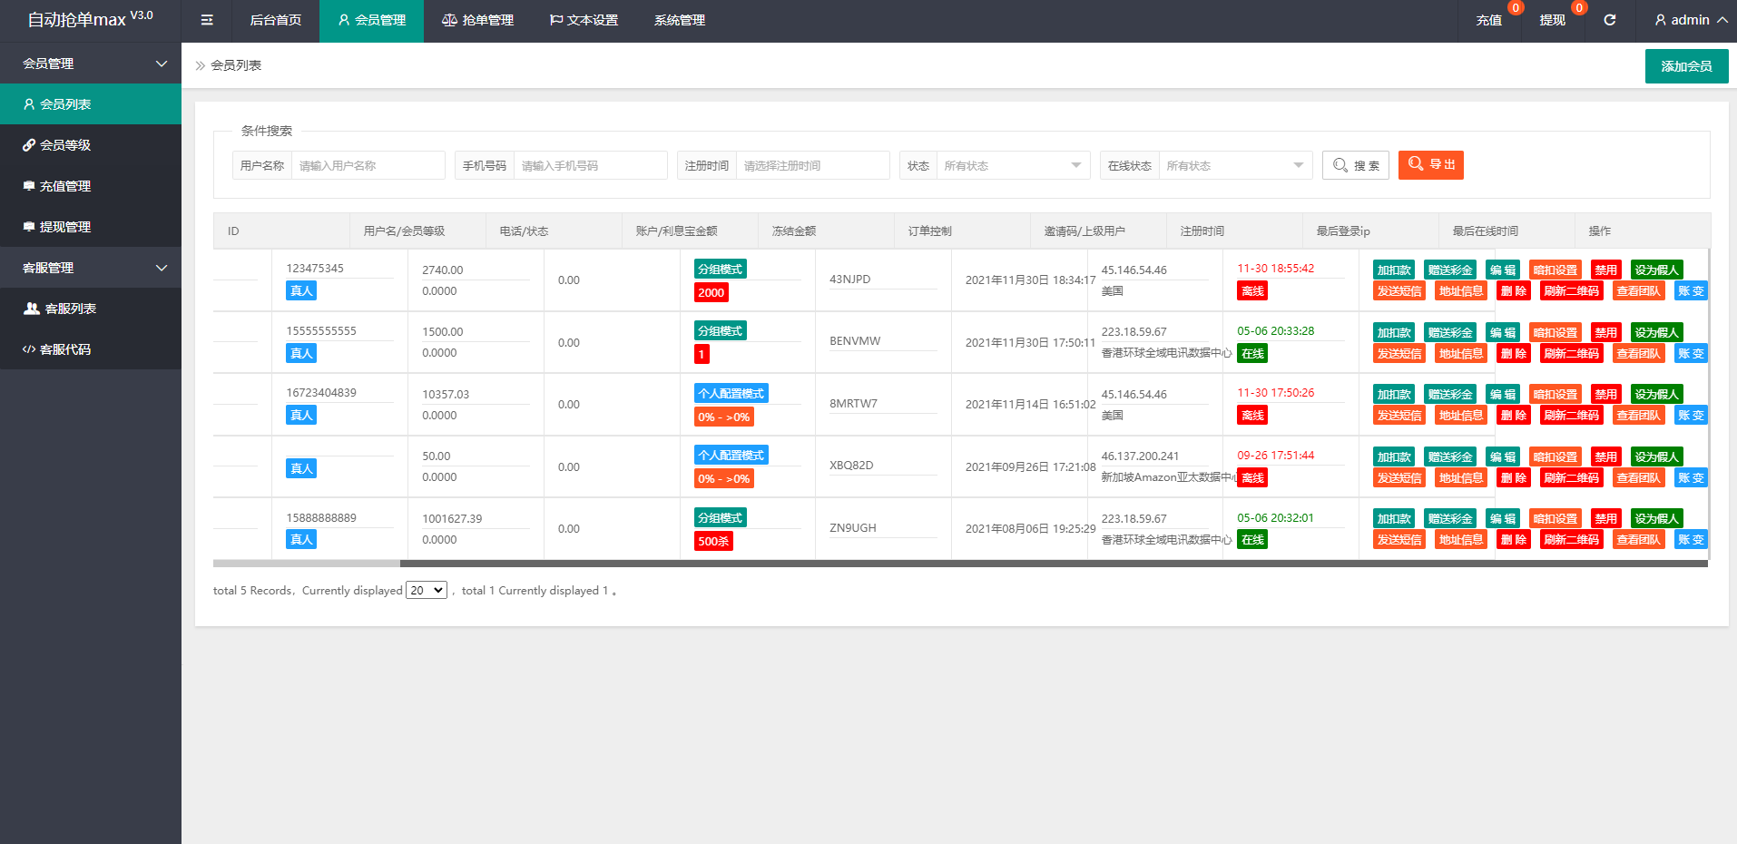
Task: Expand the 状态 status dropdown
Action: pyautogui.click(x=1012, y=165)
